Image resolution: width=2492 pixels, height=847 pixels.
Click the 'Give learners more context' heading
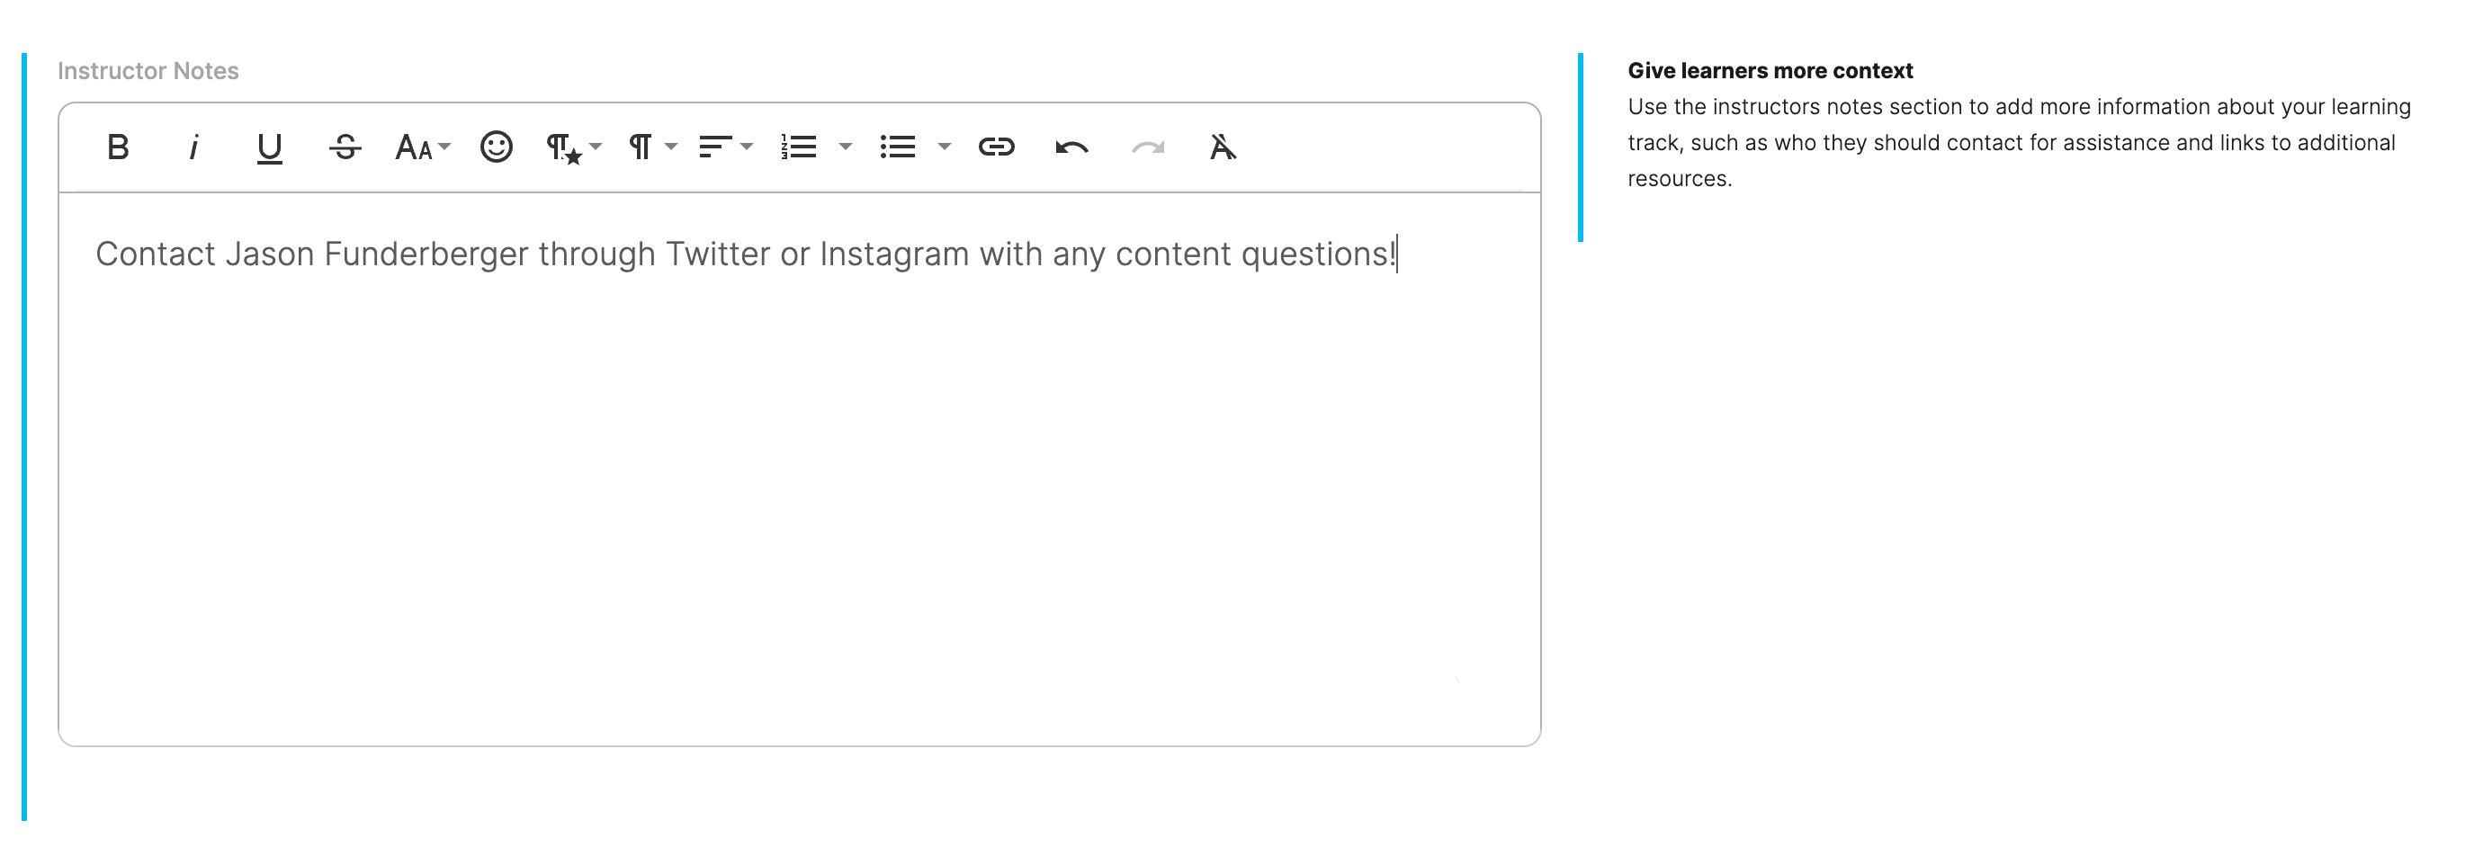tap(1770, 70)
